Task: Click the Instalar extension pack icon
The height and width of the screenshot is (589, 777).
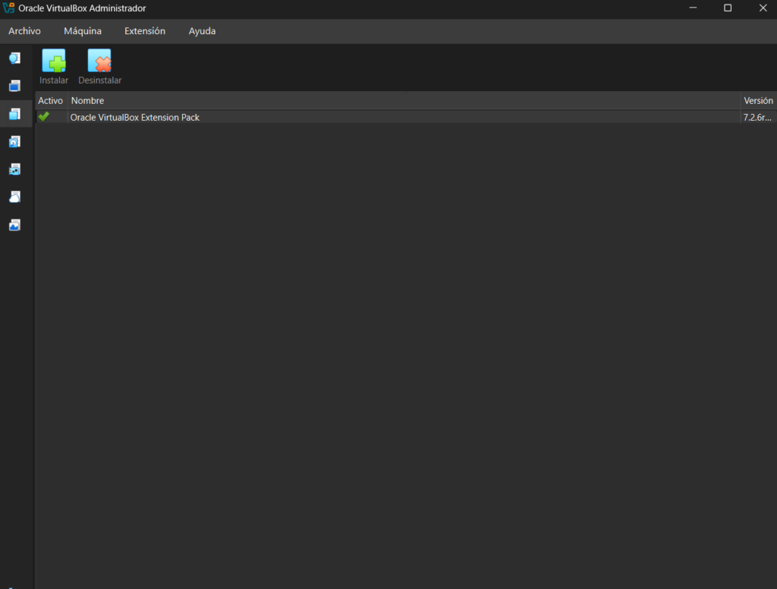Action: (54, 61)
